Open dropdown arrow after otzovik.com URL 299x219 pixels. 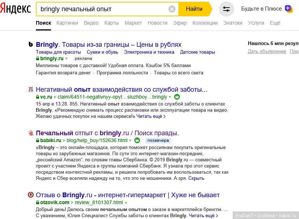point(126,202)
